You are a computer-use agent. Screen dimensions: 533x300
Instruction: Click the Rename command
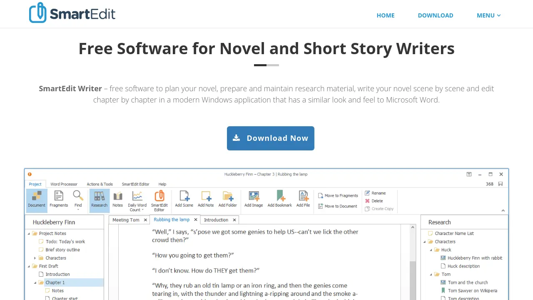[x=375, y=193]
